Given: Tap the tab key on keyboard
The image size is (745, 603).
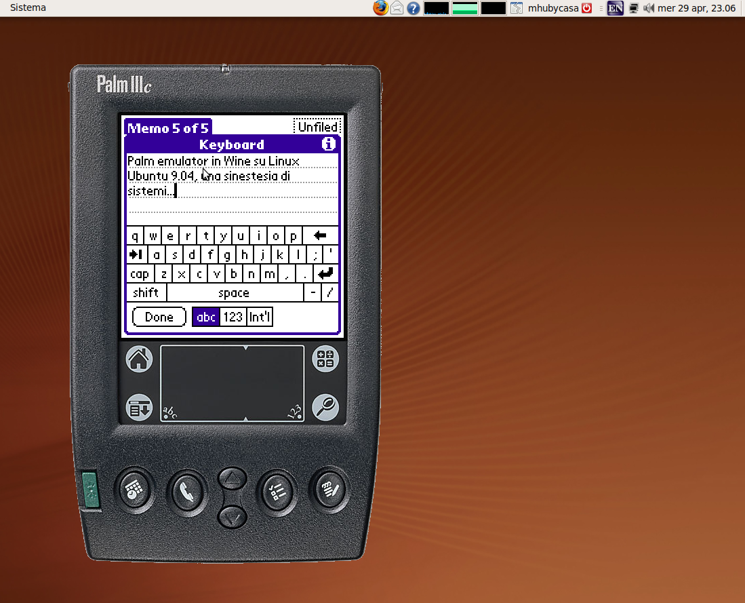Looking at the screenshot, I should (137, 254).
